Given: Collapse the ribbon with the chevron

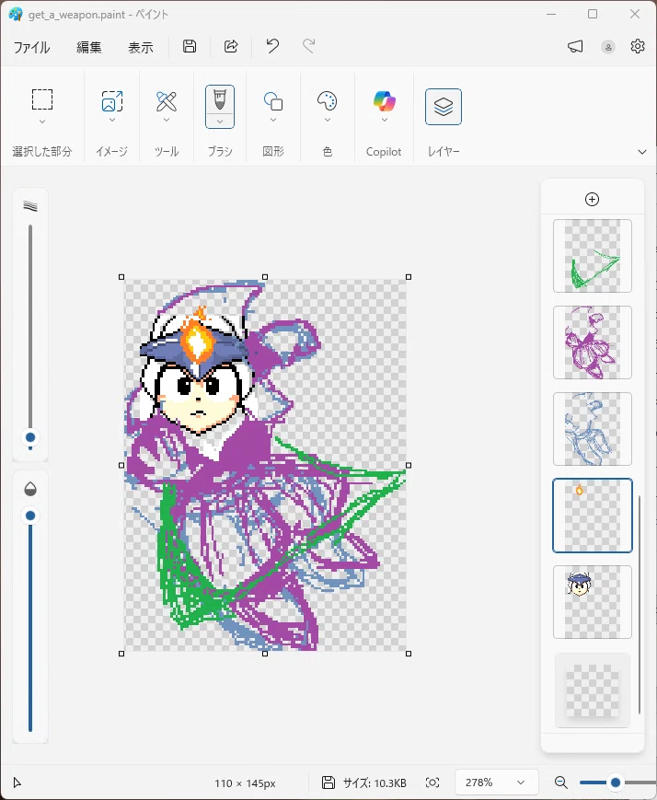Looking at the screenshot, I should point(642,152).
